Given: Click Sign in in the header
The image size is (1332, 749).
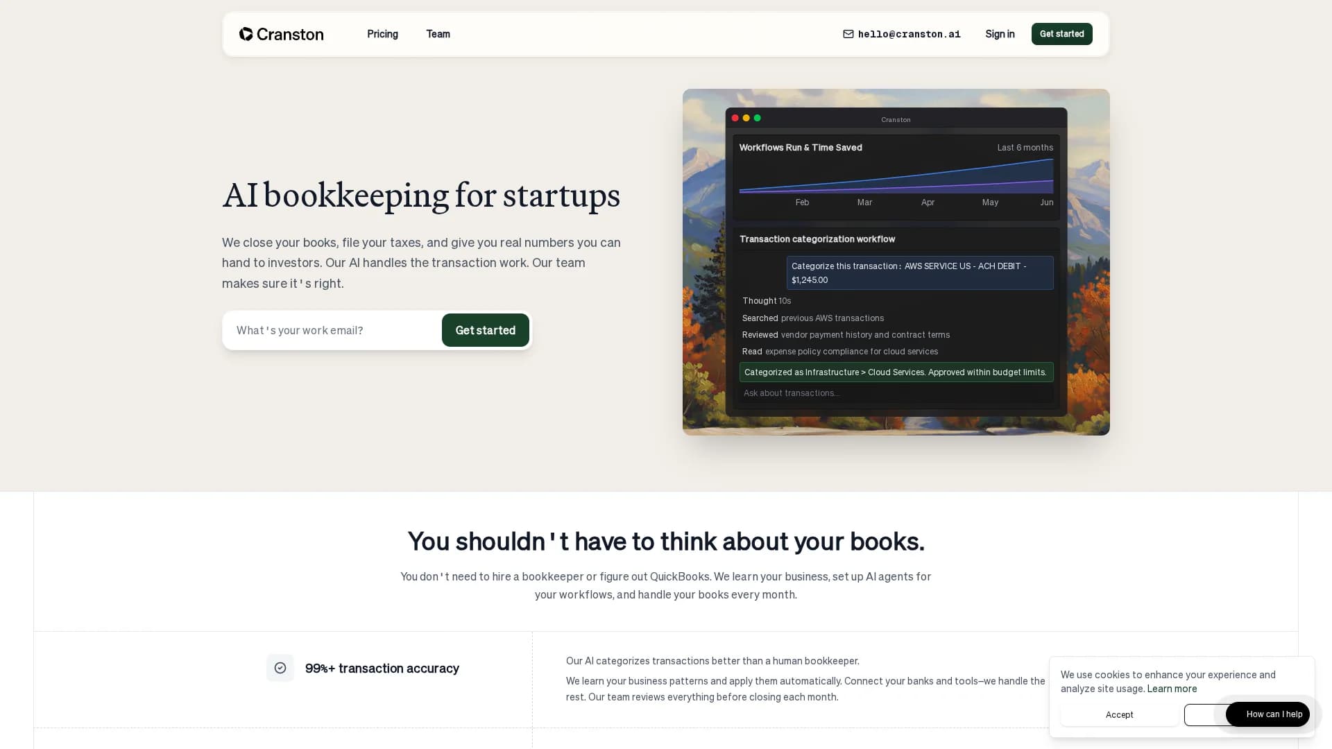Looking at the screenshot, I should (1000, 34).
